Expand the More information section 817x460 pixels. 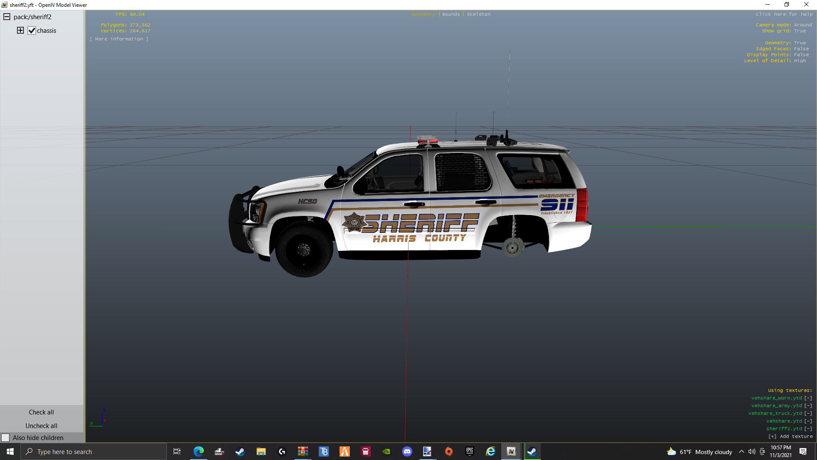pyautogui.click(x=119, y=39)
